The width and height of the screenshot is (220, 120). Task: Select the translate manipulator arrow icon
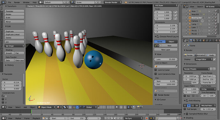click(77, 107)
